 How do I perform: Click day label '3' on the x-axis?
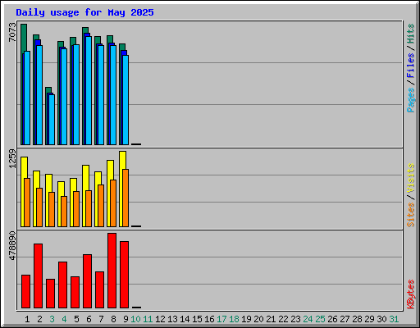coord(52,319)
